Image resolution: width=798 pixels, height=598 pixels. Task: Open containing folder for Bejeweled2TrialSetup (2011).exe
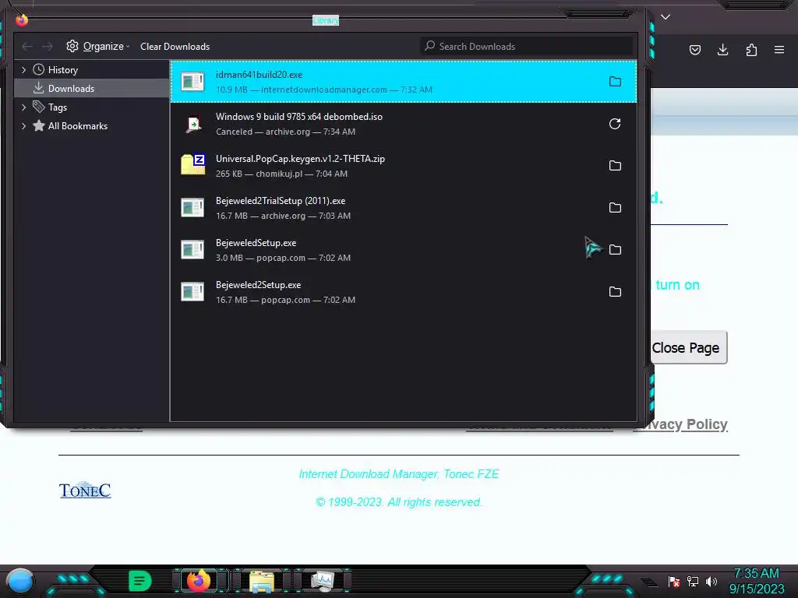point(615,207)
